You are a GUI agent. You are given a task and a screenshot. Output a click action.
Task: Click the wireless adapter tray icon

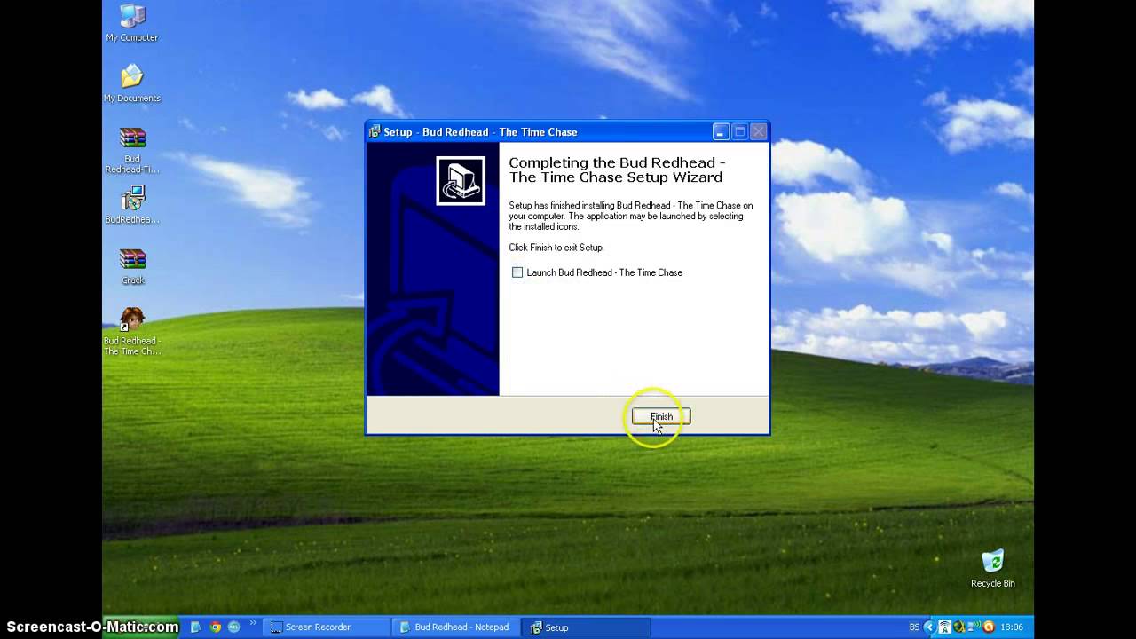point(945,627)
